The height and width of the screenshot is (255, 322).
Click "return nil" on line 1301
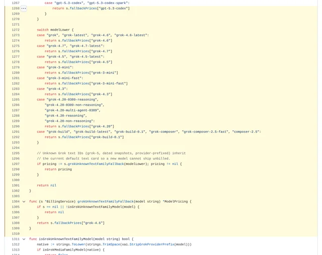47,186
